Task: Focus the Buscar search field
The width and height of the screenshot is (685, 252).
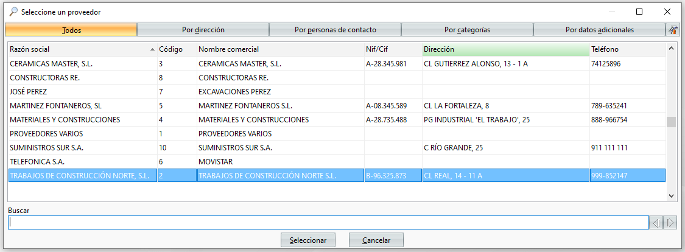Action: coord(328,223)
